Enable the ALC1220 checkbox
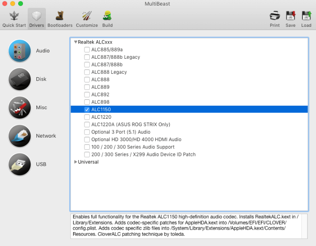The height and width of the screenshot is (246, 316). click(87, 117)
